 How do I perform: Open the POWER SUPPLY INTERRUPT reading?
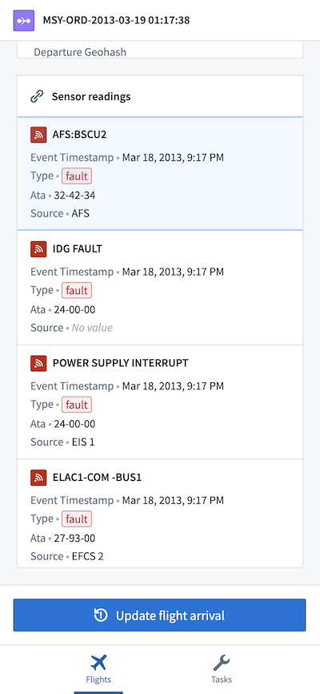coord(160,401)
